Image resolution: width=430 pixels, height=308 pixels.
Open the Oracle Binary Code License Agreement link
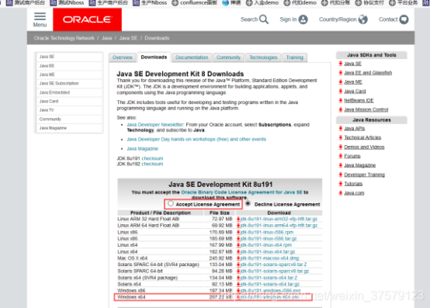point(241,192)
